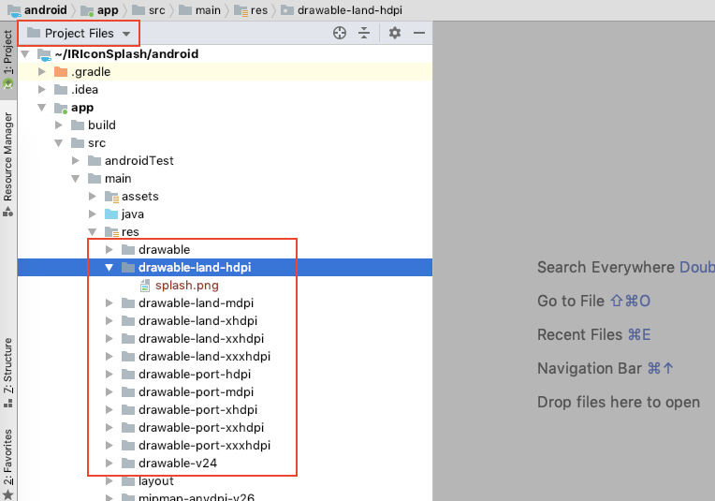Click Search Everywhere hint text

point(606,268)
